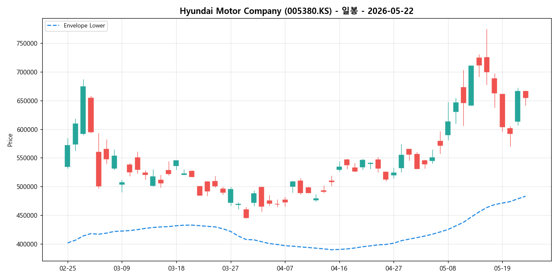Click the 450000 y-axis tick label
This screenshot has width=558, height=279.
(x=28, y=216)
